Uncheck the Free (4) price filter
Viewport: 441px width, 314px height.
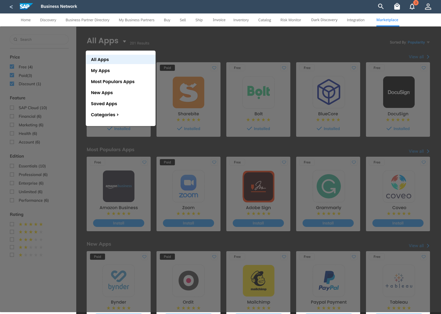12,67
